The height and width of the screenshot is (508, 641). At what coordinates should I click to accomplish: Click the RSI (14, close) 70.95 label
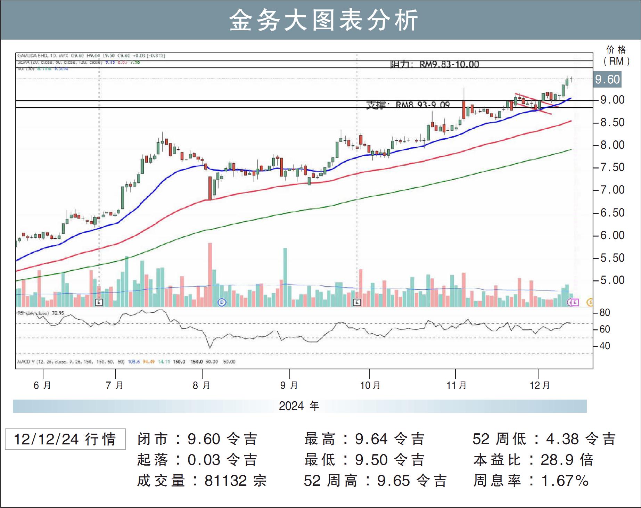click(41, 313)
